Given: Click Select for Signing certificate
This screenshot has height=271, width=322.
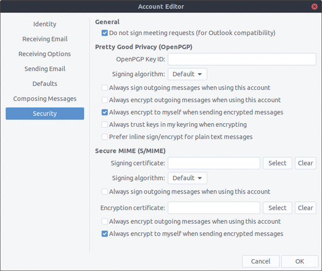Looking at the screenshot, I should (277, 163).
